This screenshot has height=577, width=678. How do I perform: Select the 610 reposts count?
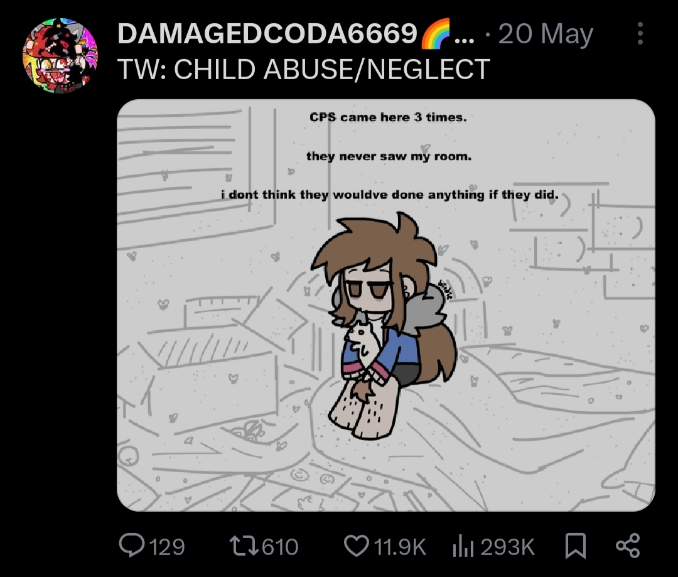point(280,546)
